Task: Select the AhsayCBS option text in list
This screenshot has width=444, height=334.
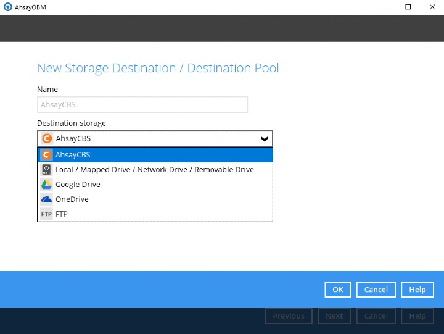Action: point(73,155)
